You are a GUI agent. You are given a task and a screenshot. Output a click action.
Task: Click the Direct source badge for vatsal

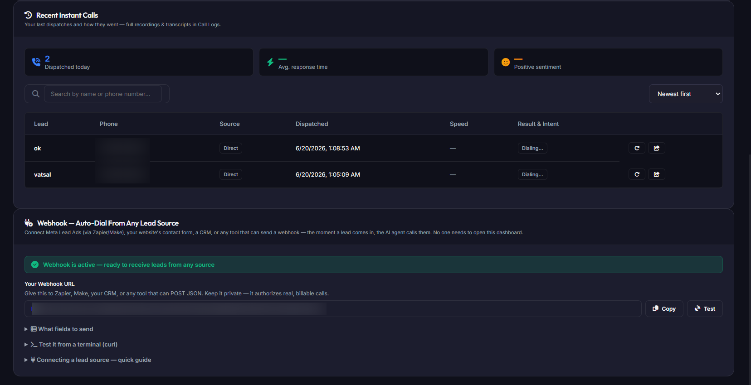coord(231,174)
